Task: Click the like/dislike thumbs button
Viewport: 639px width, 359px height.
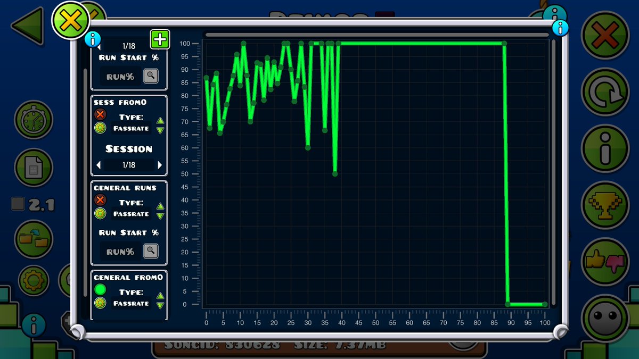Action: tap(605, 262)
